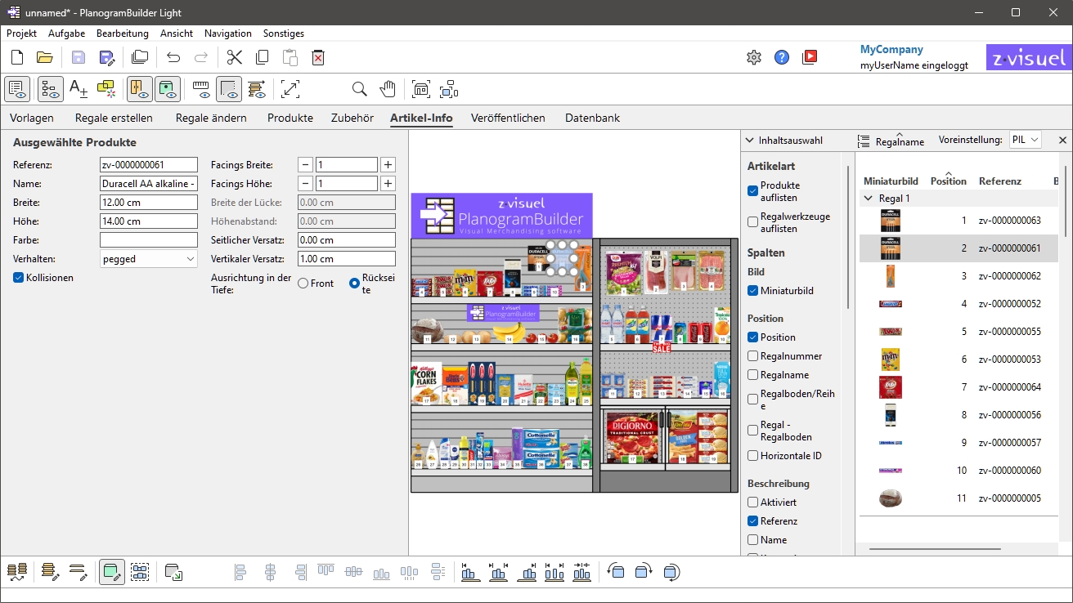Undo the last action
Viewport: 1073px width, 603px height.
pyautogui.click(x=173, y=57)
